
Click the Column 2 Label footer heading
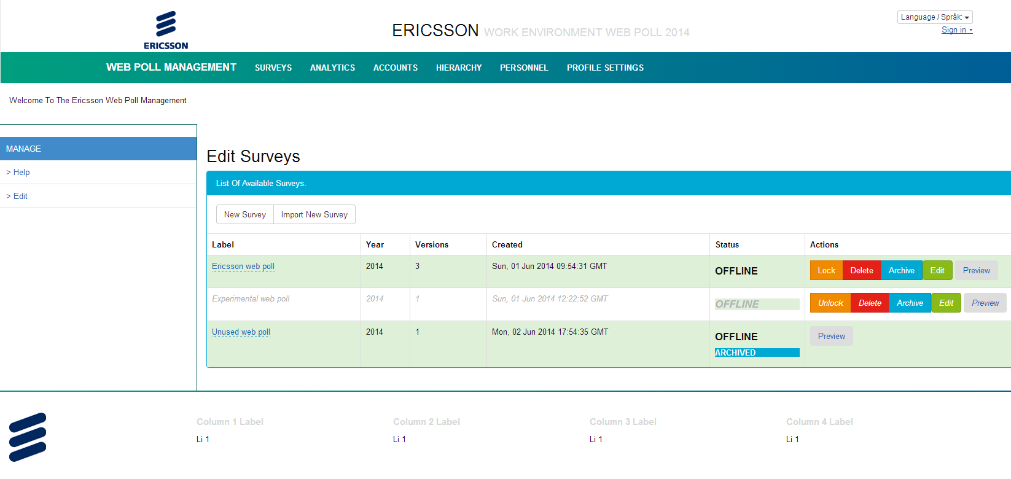pyautogui.click(x=426, y=422)
